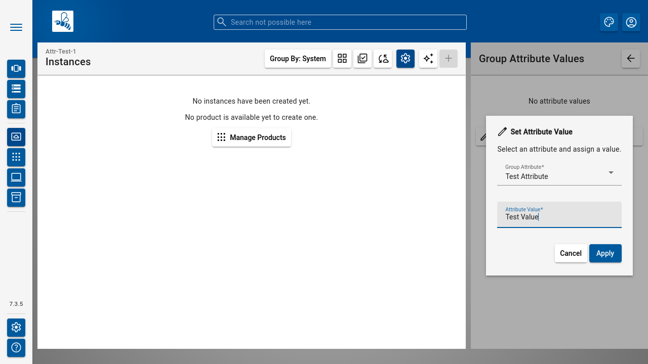This screenshot has height=364, width=648.
Task: Apply the attribute value
Action: click(605, 253)
